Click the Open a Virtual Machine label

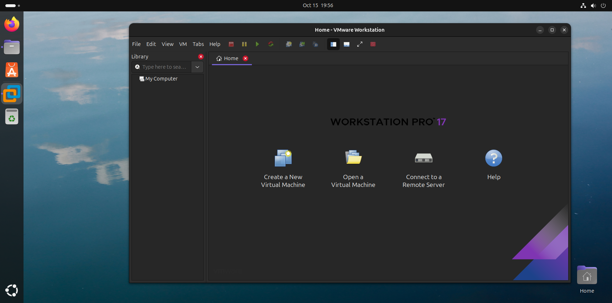click(x=353, y=181)
